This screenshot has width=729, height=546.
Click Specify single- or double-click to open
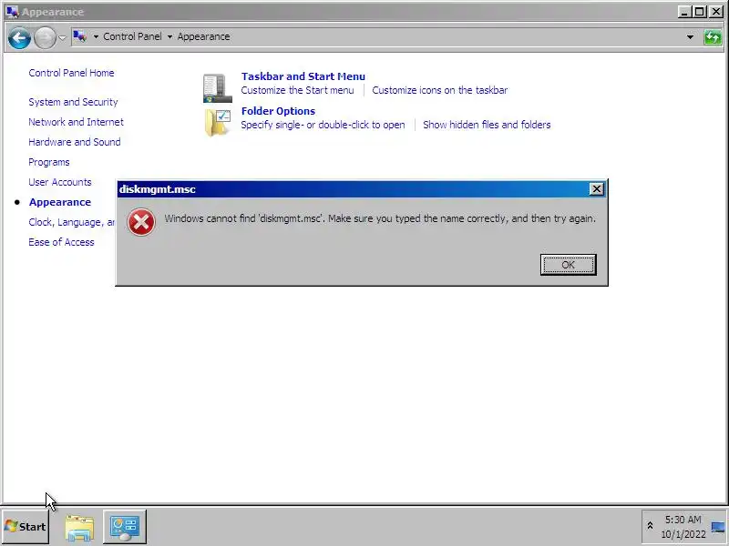tap(323, 125)
